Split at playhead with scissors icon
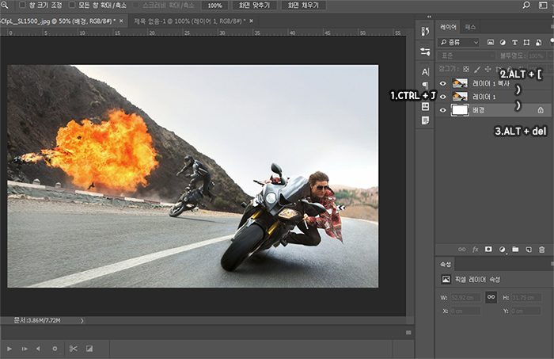This screenshot has height=359, width=554. (x=73, y=349)
